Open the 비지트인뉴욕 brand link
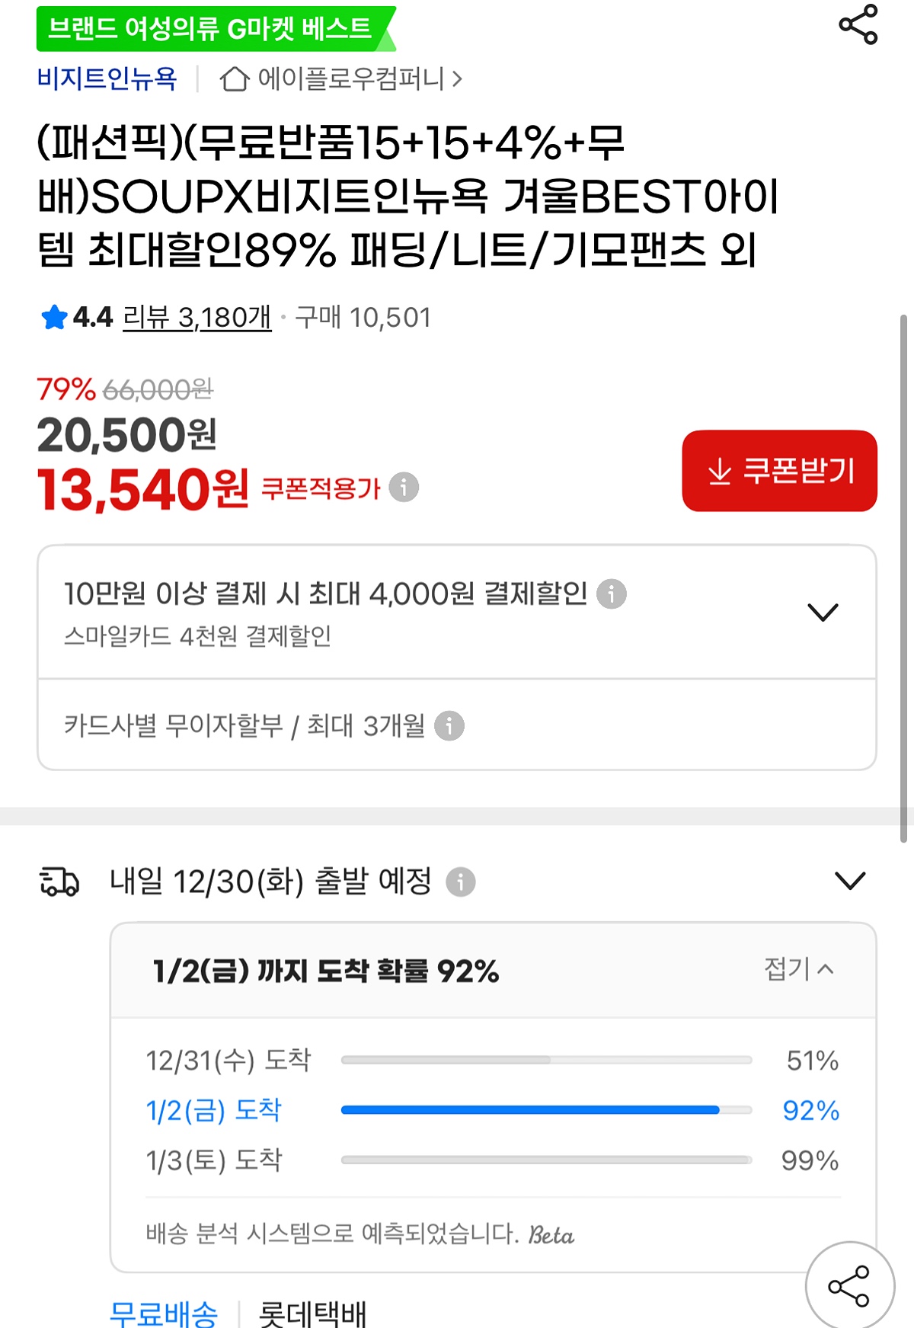 [107, 78]
